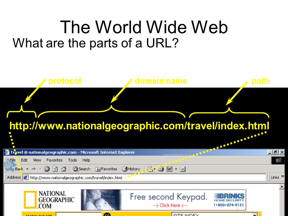Click the Refresh page icon
This screenshot has height=216, width=288.
coord(55,169)
